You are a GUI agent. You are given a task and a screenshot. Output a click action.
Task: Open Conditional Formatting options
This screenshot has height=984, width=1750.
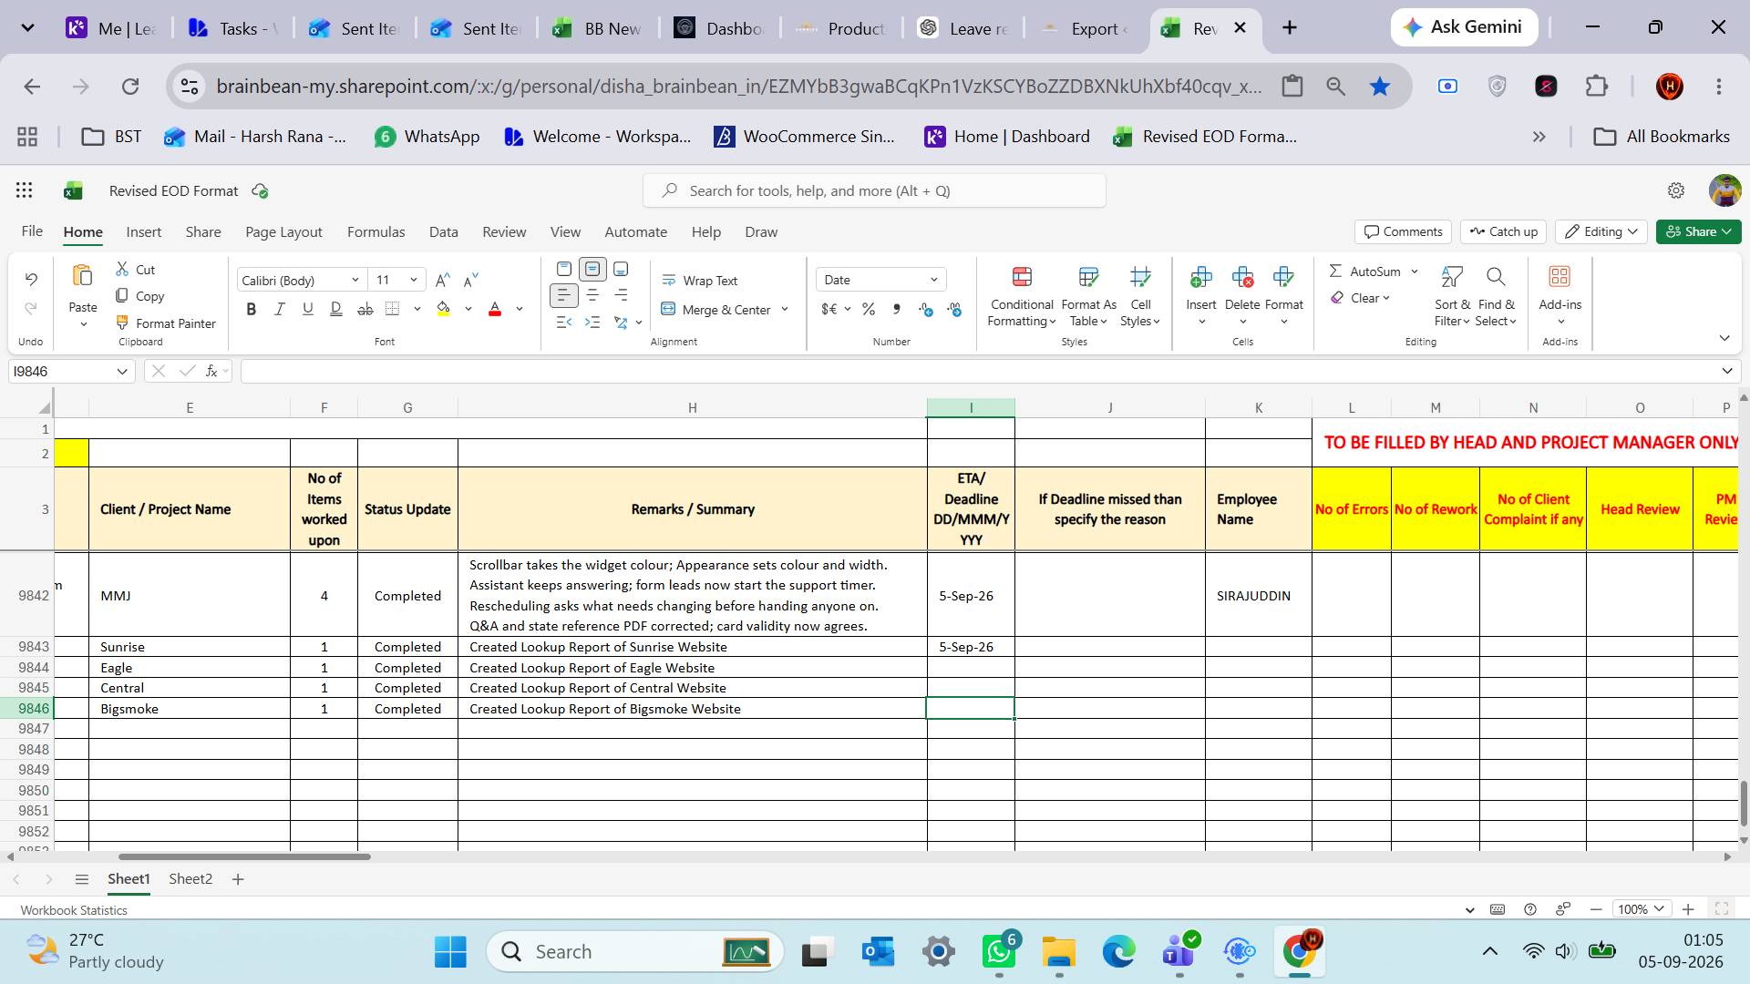[x=1022, y=296]
